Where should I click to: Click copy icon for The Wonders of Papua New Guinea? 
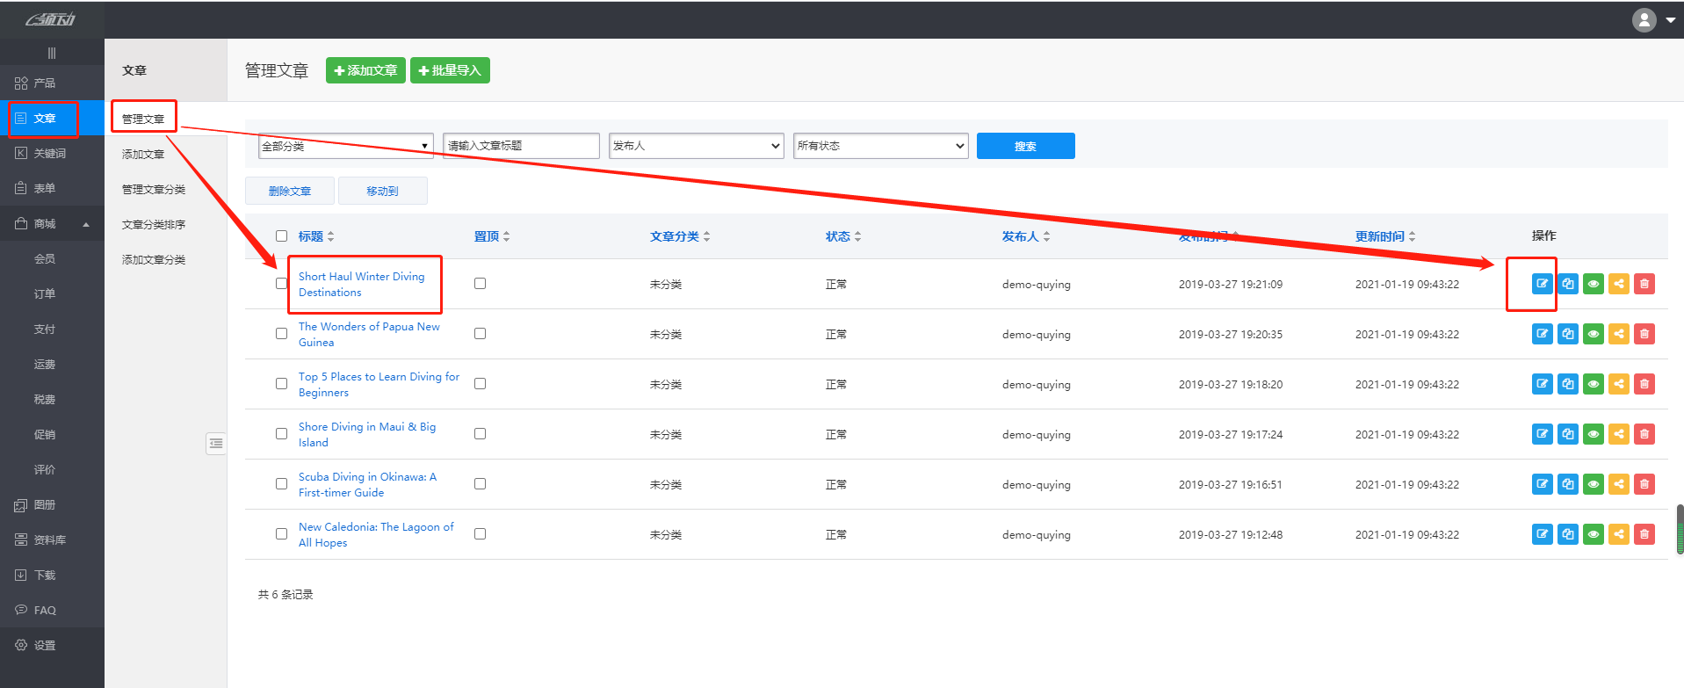(x=1567, y=334)
